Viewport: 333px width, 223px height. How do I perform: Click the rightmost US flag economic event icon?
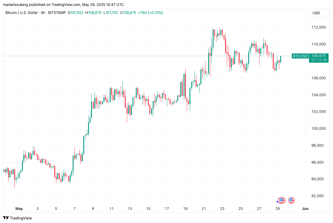pos(291,200)
